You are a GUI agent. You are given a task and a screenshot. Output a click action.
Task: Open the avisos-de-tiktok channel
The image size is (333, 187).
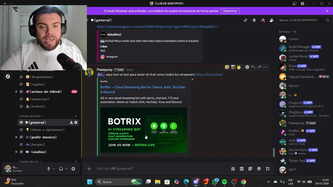(48, 92)
